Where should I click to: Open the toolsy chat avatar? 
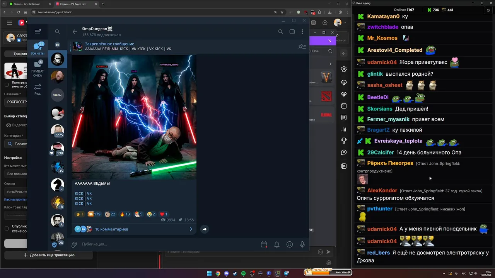[x=58, y=95]
